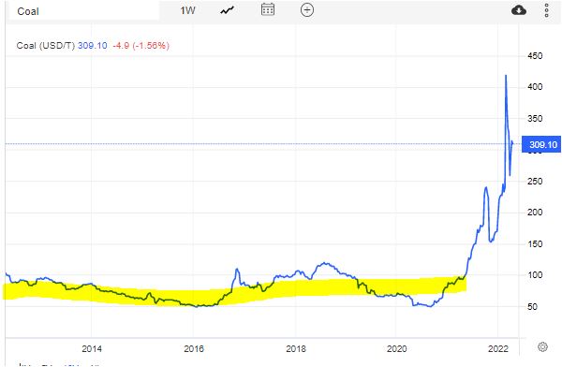Change chart type with line icon

pos(228,10)
